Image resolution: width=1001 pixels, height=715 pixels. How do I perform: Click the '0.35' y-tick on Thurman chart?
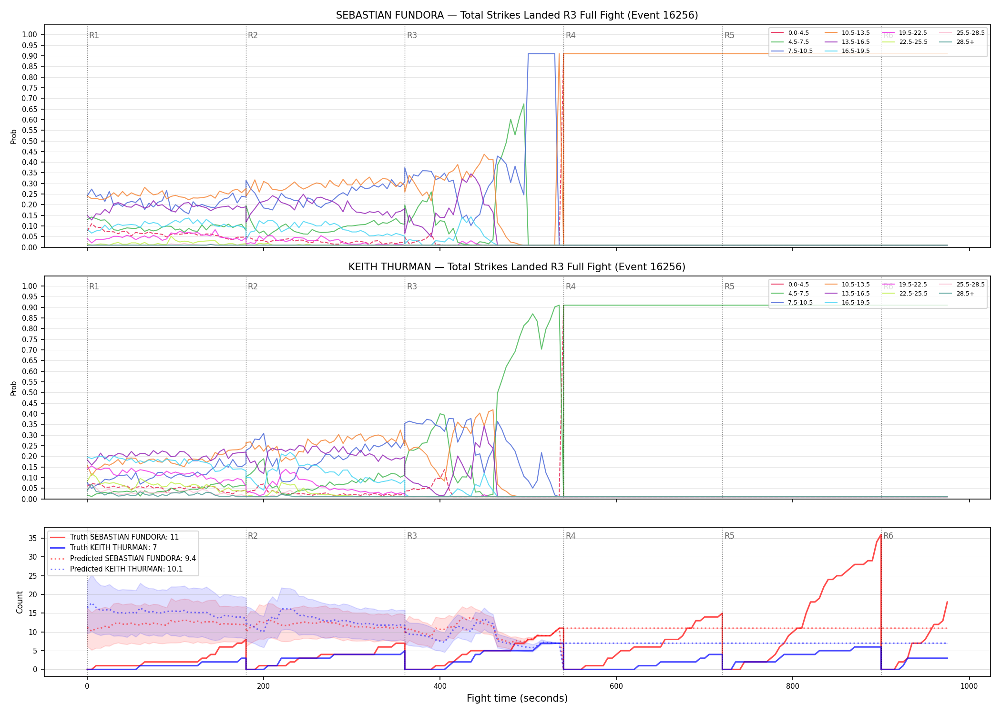point(30,424)
